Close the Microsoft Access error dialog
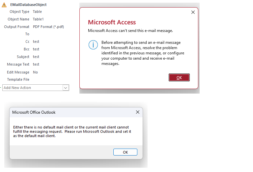Screen dimensions: 253x172 pyautogui.click(x=193, y=12)
